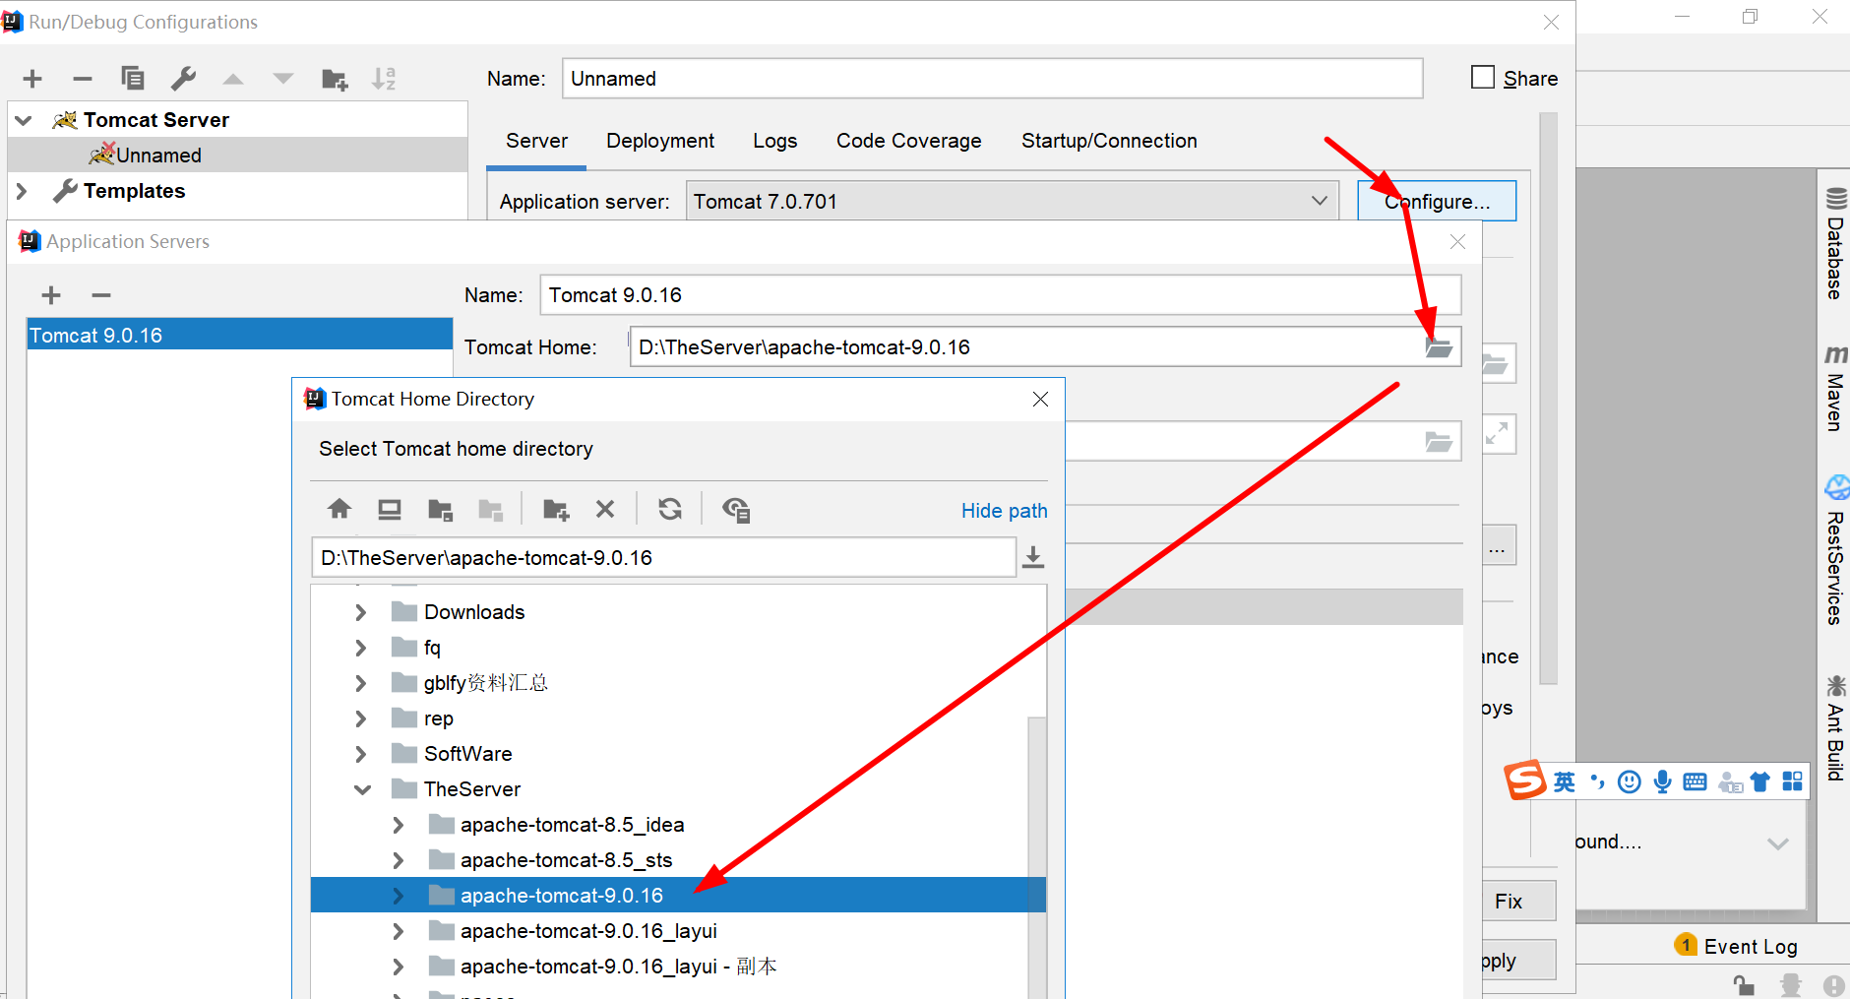Switch to Code Coverage tab

[x=908, y=141]
